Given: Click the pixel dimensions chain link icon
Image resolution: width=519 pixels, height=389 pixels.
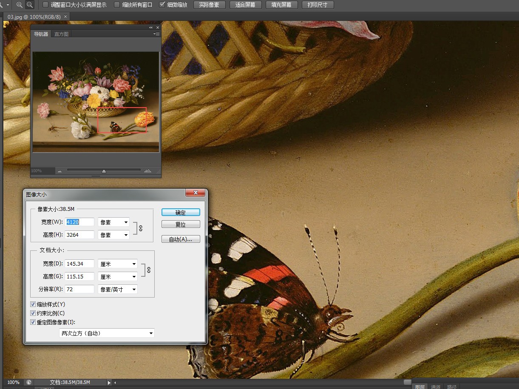Looking at the screenshot, I should point(140,228).
